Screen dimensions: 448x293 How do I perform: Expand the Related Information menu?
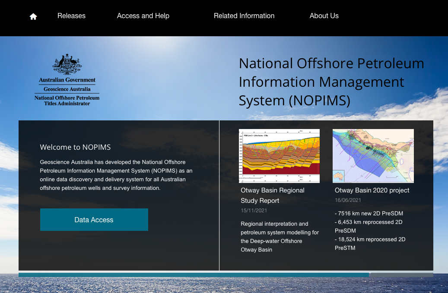point(244,16)
